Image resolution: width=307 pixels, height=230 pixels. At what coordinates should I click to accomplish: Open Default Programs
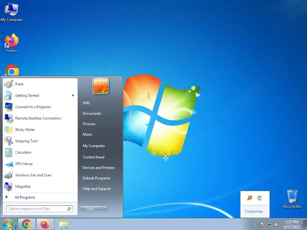[97, 178]
